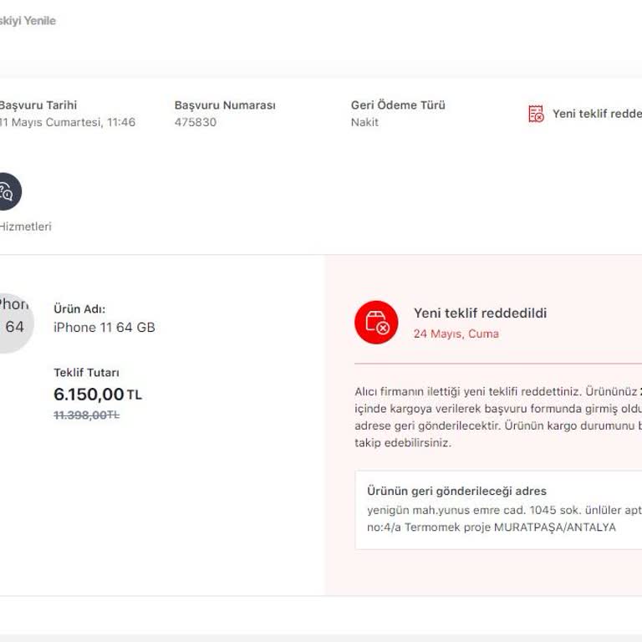The height and width of the screenshot is (642, 642).
Task: Click the 'Başvuru Tarihi' label
Action: click(x=38, y=105)
